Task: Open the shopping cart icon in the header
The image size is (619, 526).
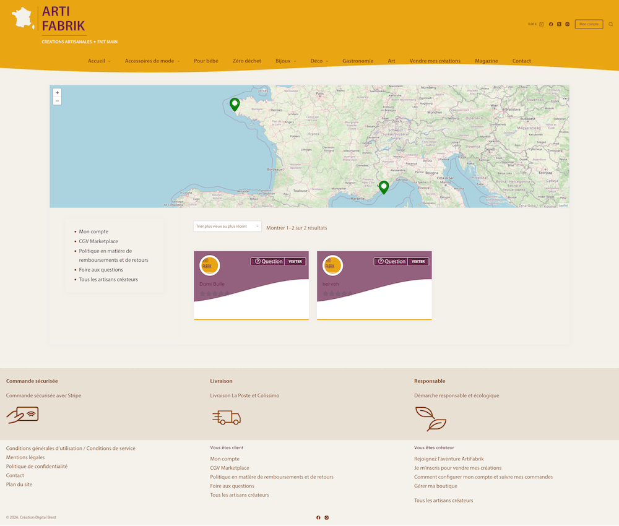Action: [x=541, y=24]
